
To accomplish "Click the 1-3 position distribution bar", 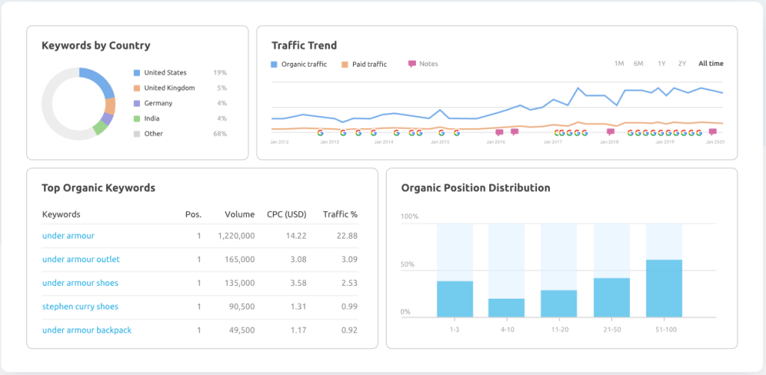I will [455, 299].
